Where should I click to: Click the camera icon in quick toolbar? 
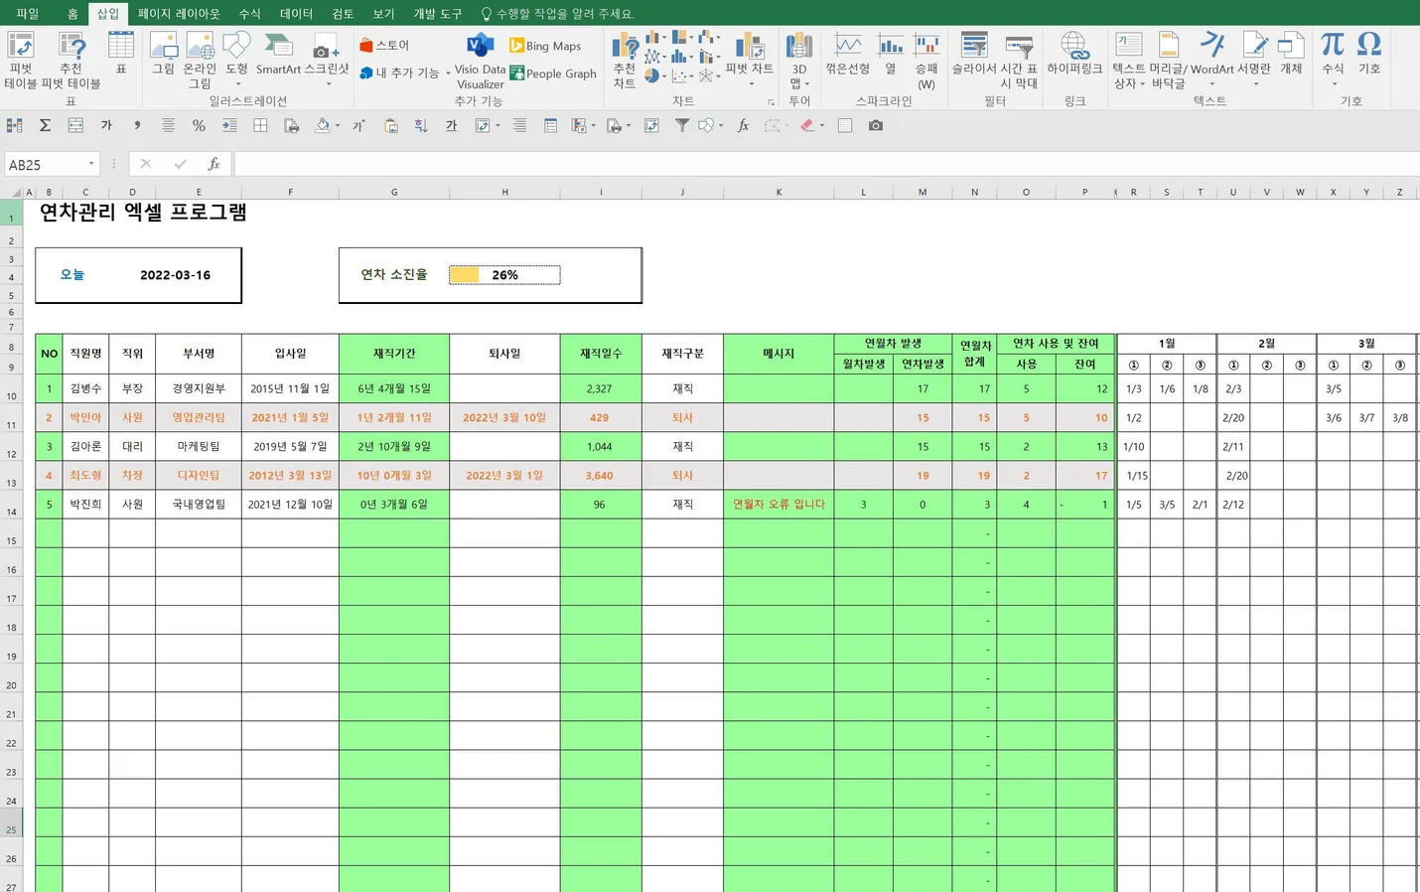(876, 125)
